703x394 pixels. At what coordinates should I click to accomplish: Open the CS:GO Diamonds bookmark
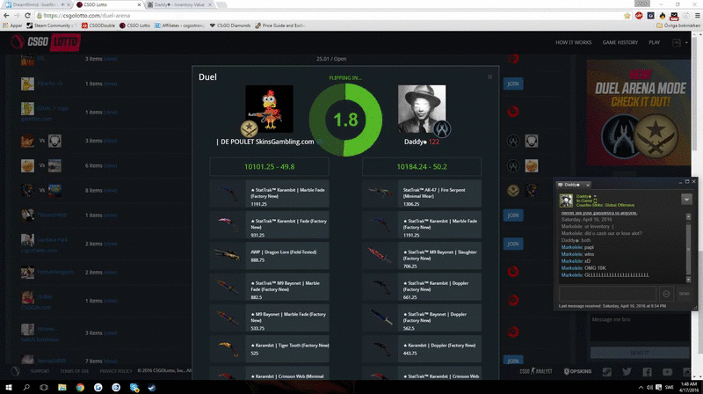pos(230,26)
